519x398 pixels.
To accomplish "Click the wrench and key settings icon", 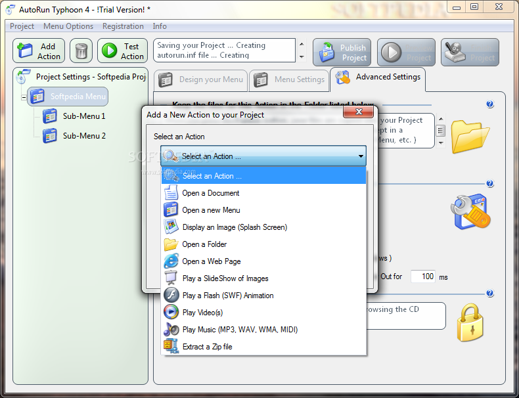I will coord(470,212).
